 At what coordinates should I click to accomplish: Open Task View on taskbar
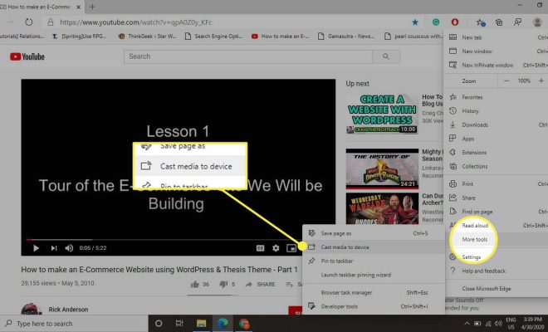tap(179, 323)
